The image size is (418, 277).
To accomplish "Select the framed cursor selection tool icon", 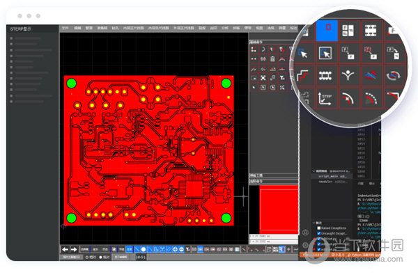I will (x=325, y=53).
